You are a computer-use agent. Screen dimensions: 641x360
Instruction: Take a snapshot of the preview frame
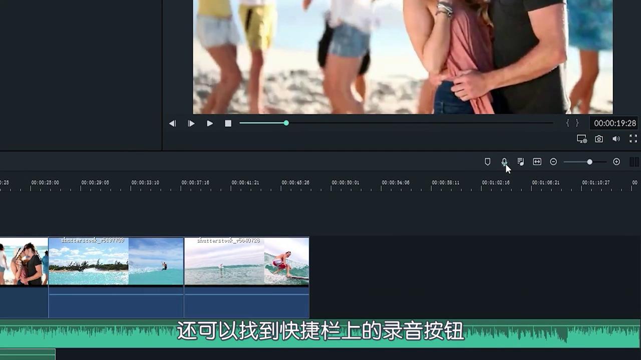point(599,139)
